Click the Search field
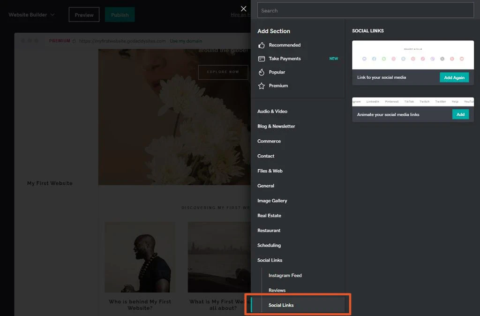 pos(366,10)
